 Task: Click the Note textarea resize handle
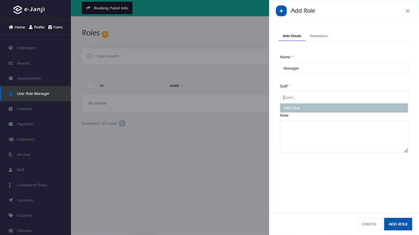406,150
